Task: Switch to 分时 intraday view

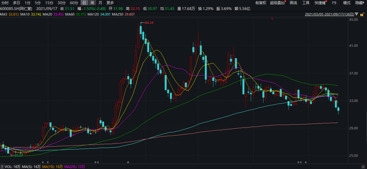Action: click(x=5, y=3)
